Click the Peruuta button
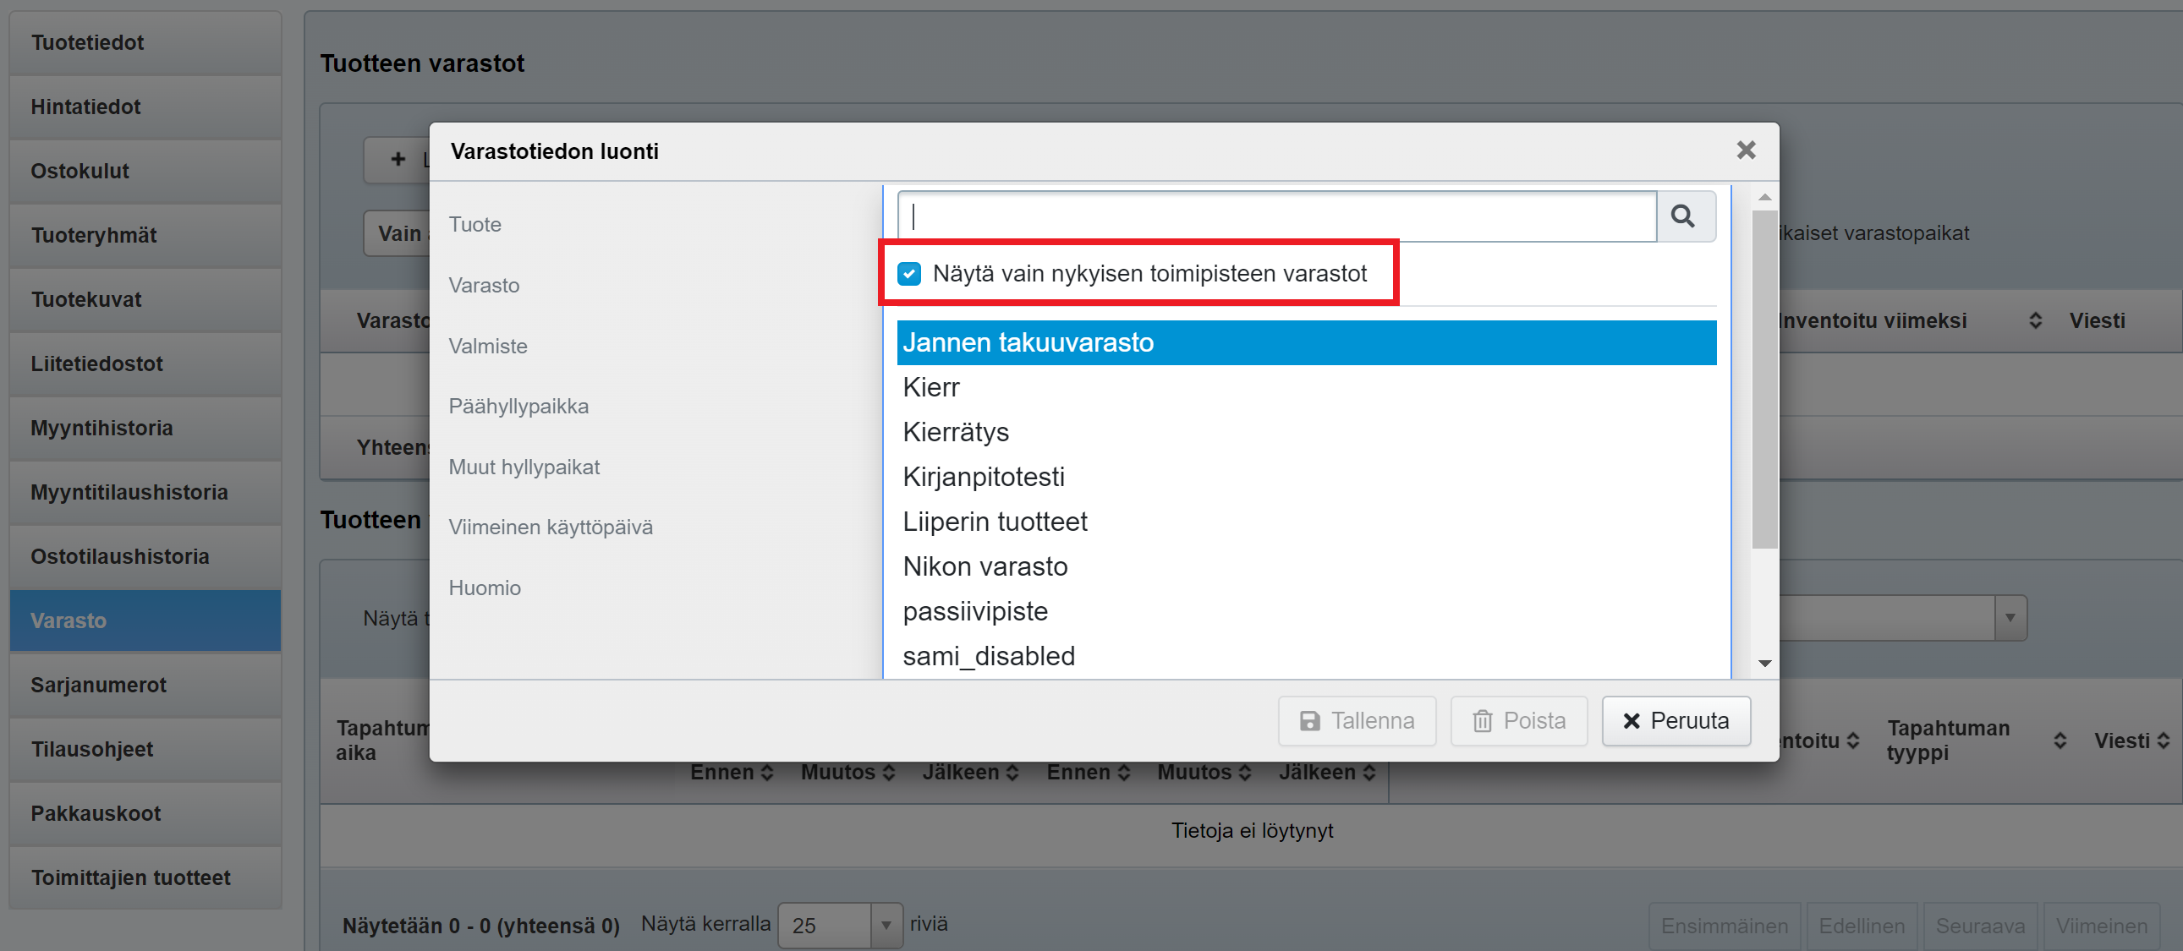This screenshot has height=951, width=2183. (1676, 721)
